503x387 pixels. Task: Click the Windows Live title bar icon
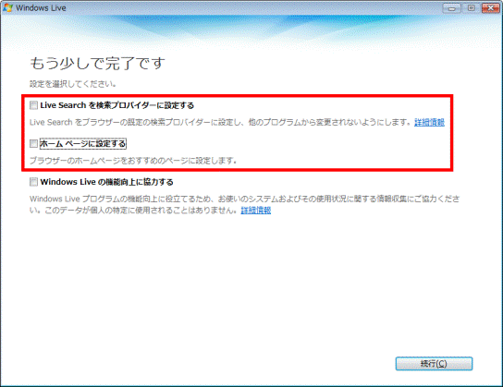(x=7, y=7)
